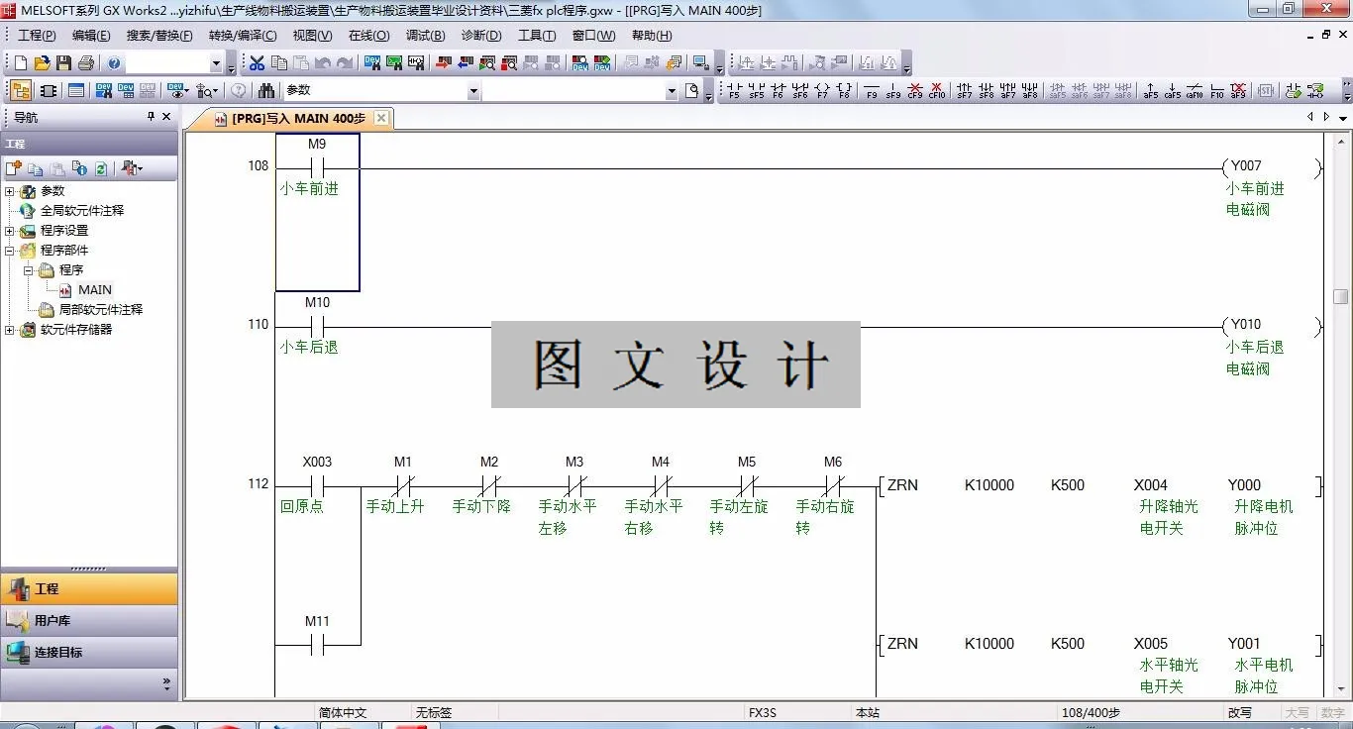Click the rising pulse sF7 ladder icon
The height and width of the screenshot is (729, 1353).
962,90
